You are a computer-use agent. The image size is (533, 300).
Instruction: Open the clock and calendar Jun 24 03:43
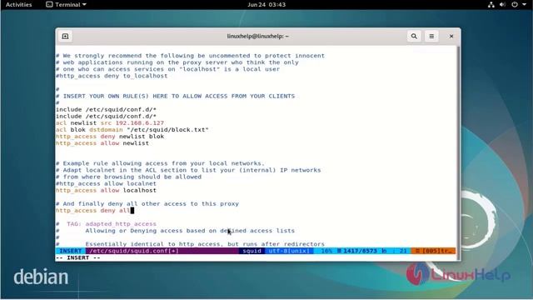(266, 4)
